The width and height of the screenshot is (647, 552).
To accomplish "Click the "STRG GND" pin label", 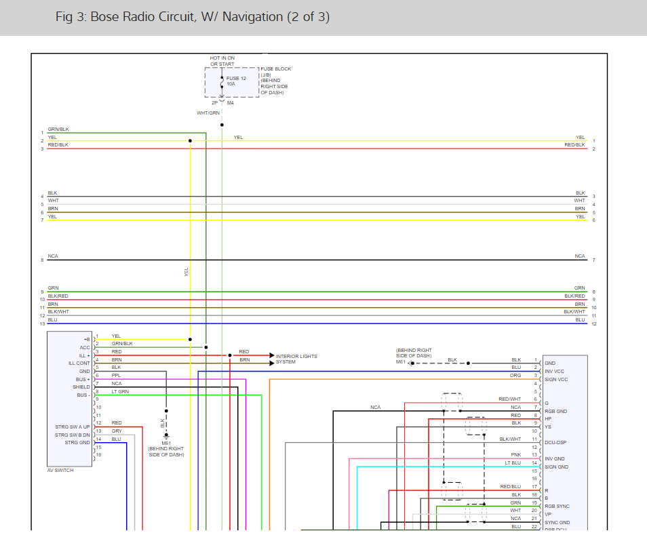I will click(x=77, y=443).
